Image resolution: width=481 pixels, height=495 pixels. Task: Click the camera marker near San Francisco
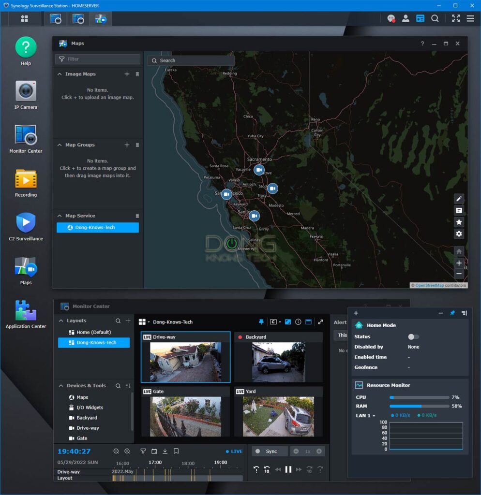point(226,194)
